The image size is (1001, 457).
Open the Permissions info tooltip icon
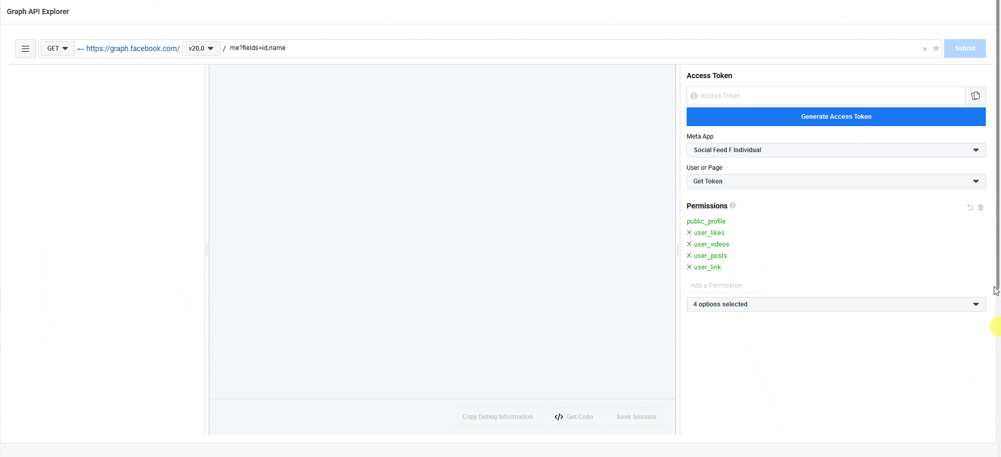(x=733, y=205)
